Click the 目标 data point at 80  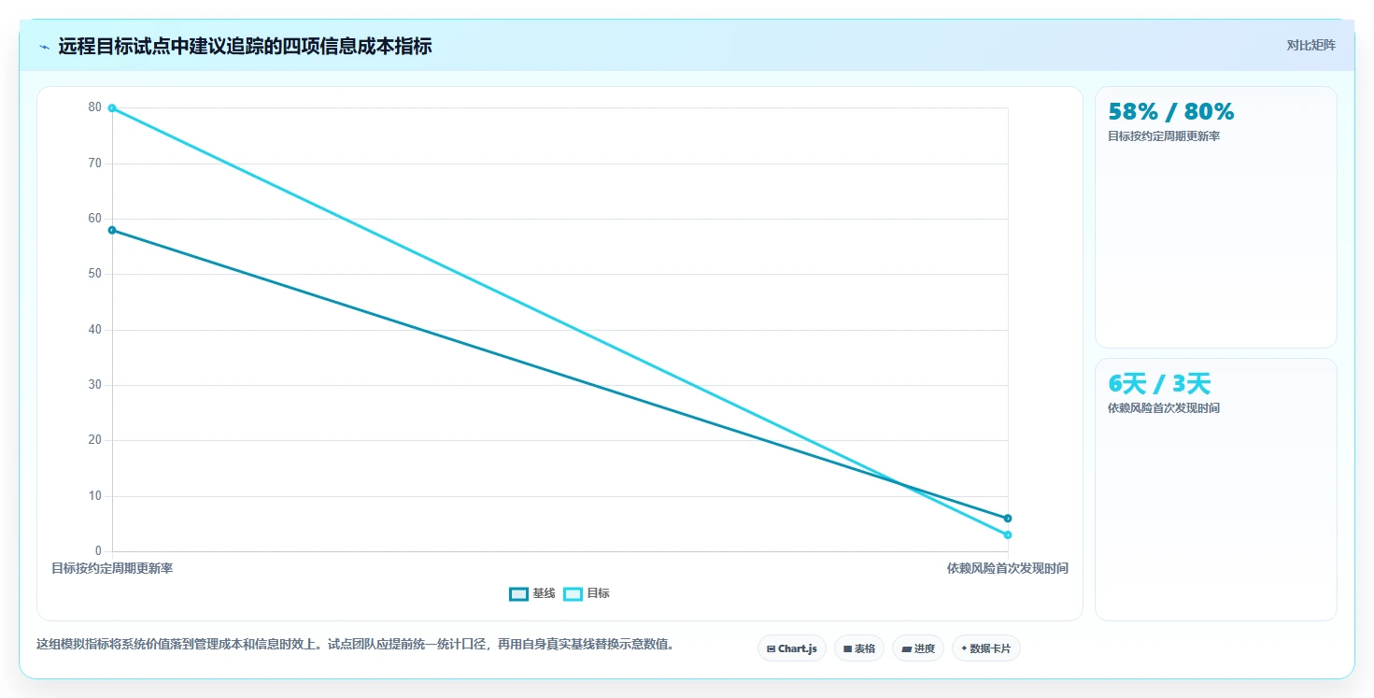pyautogui.click(x=112, y=108)
